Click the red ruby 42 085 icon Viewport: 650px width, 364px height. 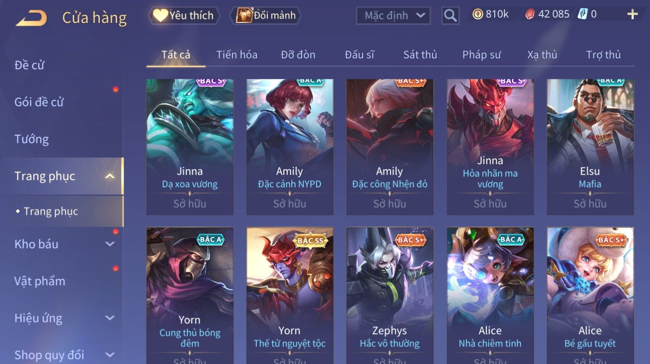[x=530, y=14]
